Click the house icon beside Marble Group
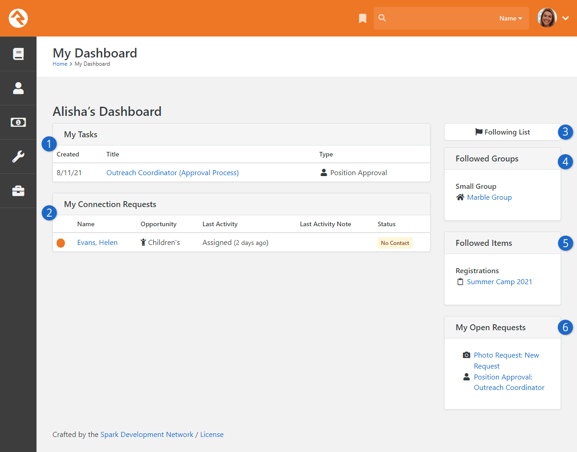The height and width of the screenshot is (452, 577). pyautogui.click(x=460, y=197)
